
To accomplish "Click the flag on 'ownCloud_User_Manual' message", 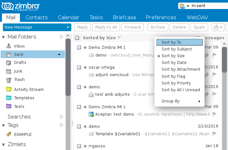I will pyautogui.click(x=214, y=55).
